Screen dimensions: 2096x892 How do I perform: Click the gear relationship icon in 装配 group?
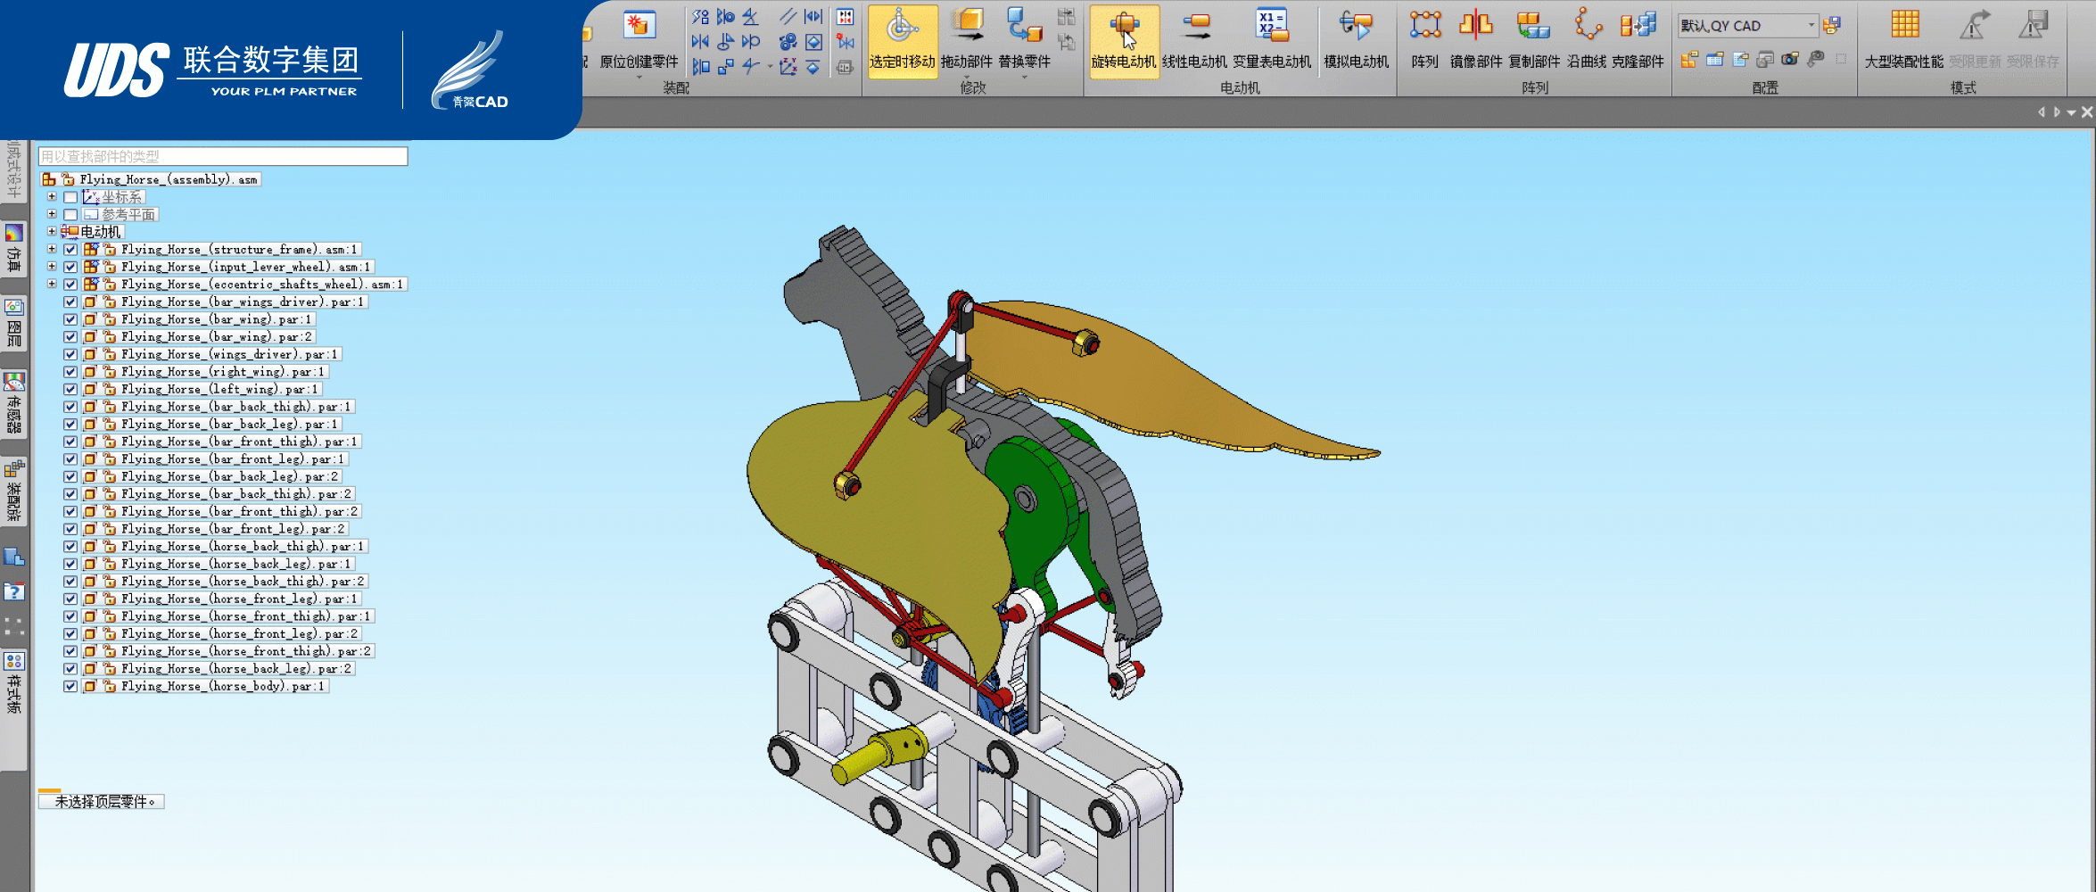point(788,42)
